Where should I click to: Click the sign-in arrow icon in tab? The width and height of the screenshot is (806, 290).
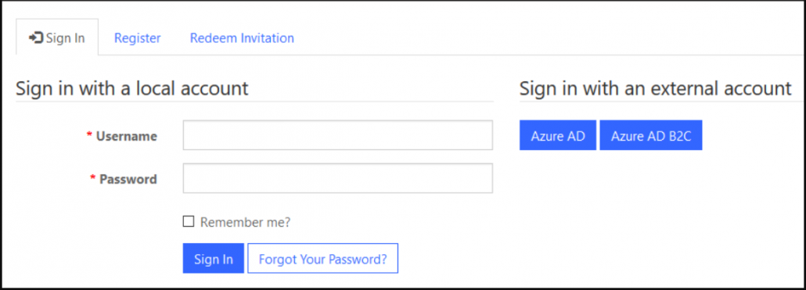(36, 38)
